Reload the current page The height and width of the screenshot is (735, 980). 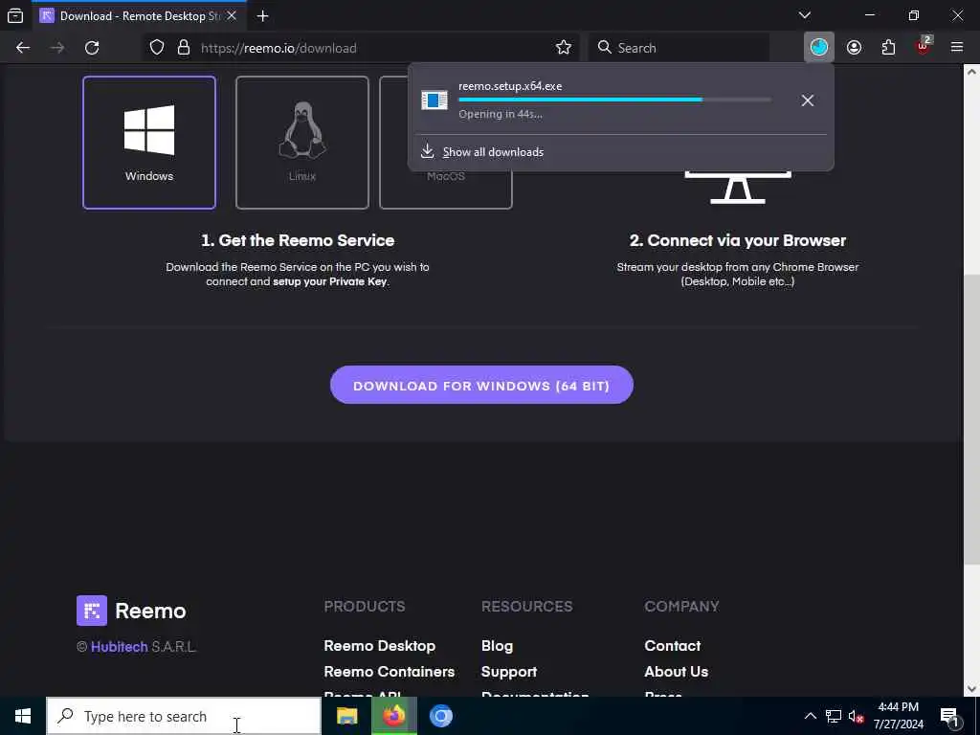tap(92, 48)
